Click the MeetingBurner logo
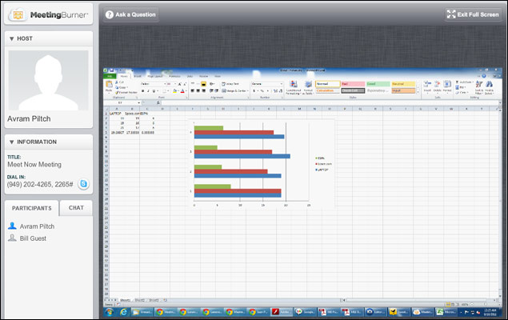The image size is (508, 320). [x=49, y=14]
